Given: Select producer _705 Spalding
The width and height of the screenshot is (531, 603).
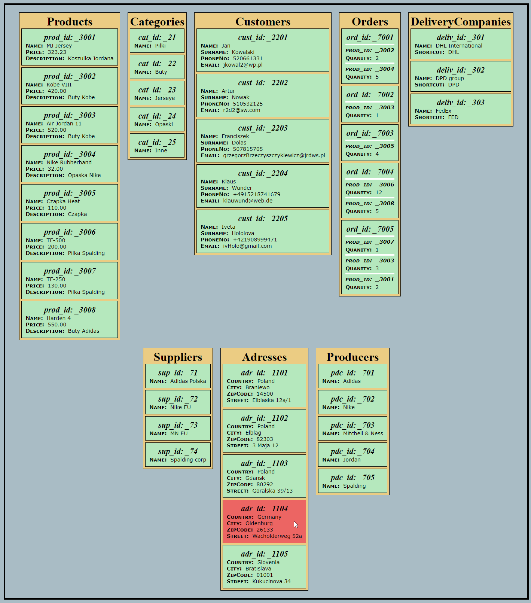Looking at the screenshot, I should click(353, 481).
